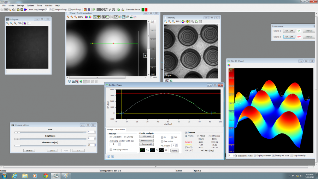Click the blue play arrow in main toolbar
The width and height of the screenshot is (318, 179).
26,10
